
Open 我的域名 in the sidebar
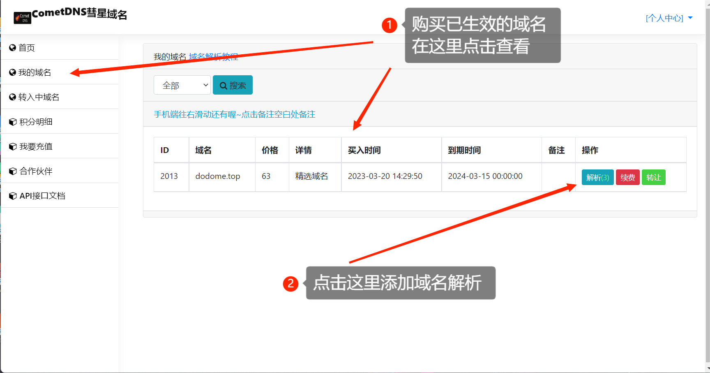tap(35, 72)
